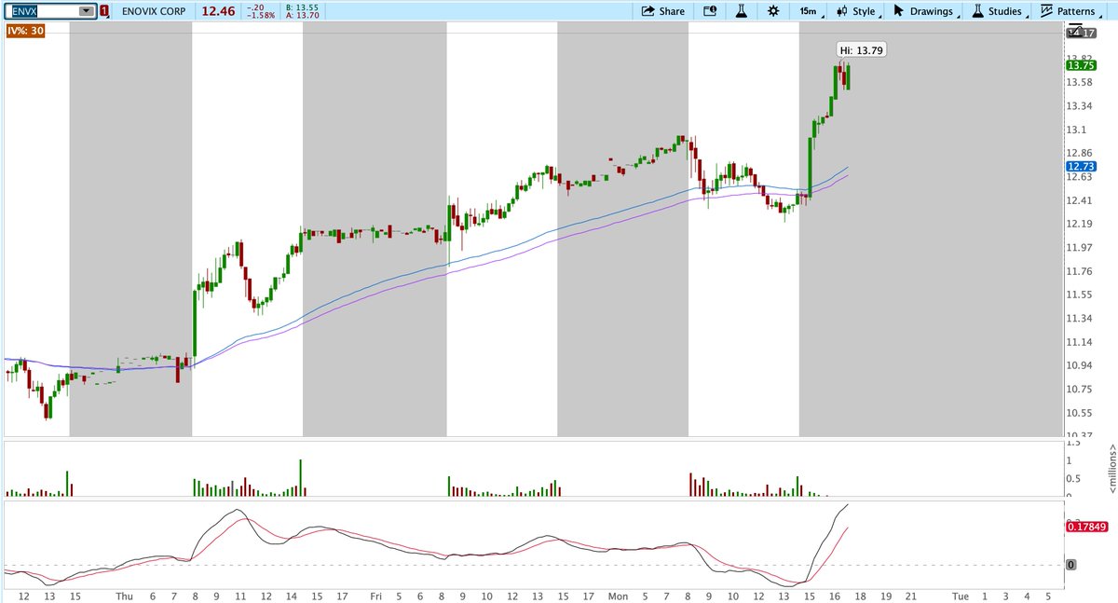This screenshot has height=603, width=1118.
Task: Open the symbol selector dropdown arrow
Action: 86,11
